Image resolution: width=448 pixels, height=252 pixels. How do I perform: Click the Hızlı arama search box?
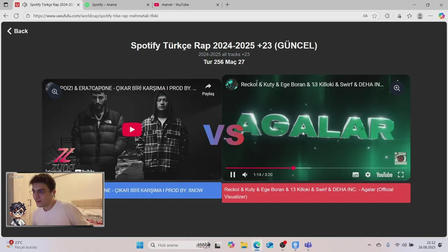coord(180,245)
